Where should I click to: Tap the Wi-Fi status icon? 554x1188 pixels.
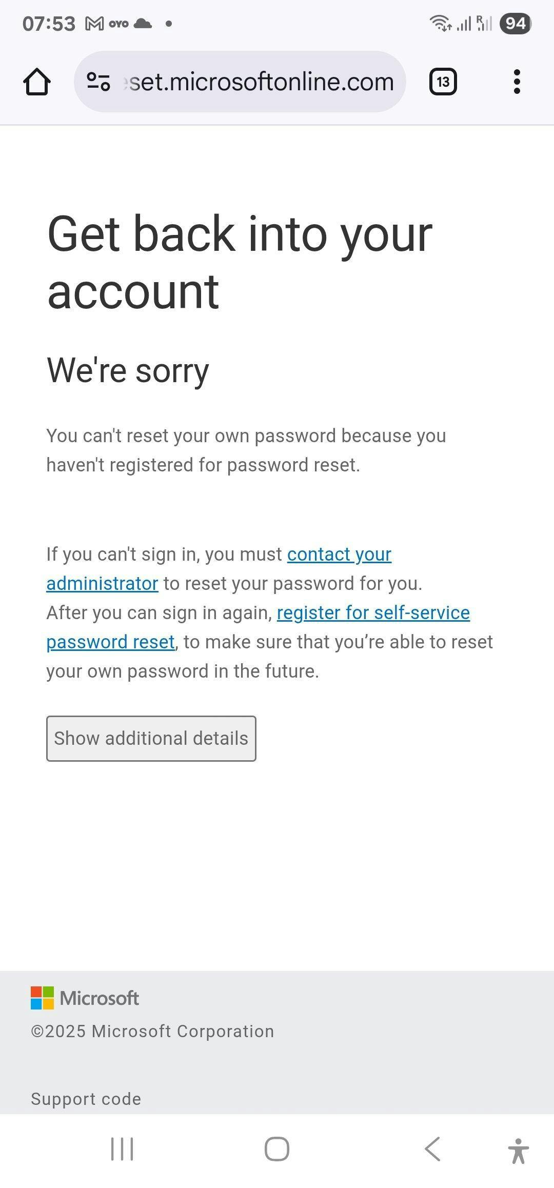[440, 23]
